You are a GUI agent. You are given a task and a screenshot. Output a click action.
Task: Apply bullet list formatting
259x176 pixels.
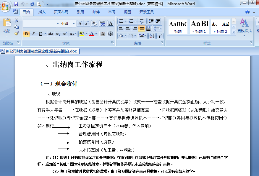coord(121,21)
